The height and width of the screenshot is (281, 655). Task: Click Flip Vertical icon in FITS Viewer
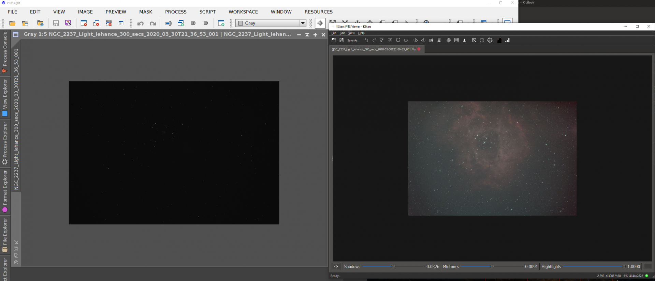[439, 40]
